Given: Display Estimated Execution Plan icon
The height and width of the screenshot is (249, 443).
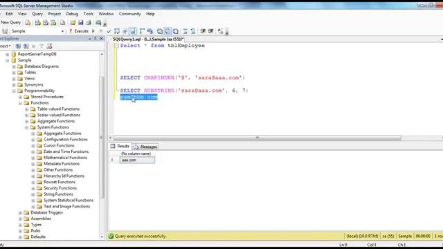Looking at the screenshot, I should click(x=117, y=31).
